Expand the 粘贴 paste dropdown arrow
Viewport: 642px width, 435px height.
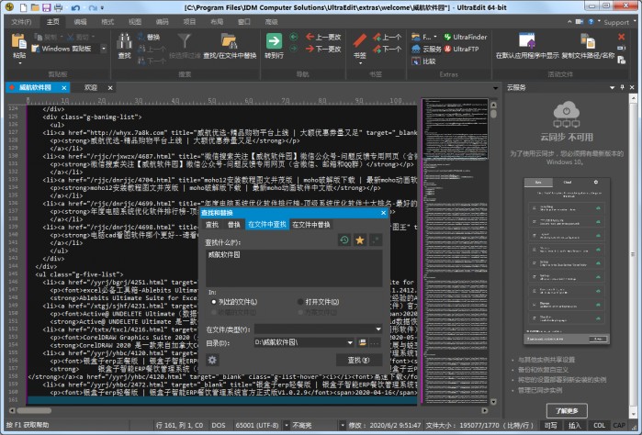click(x=19, y=63)
